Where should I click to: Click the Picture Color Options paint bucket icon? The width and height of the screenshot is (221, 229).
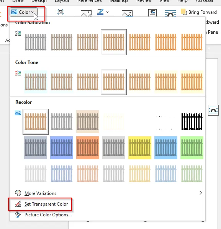tap(18, 215)
